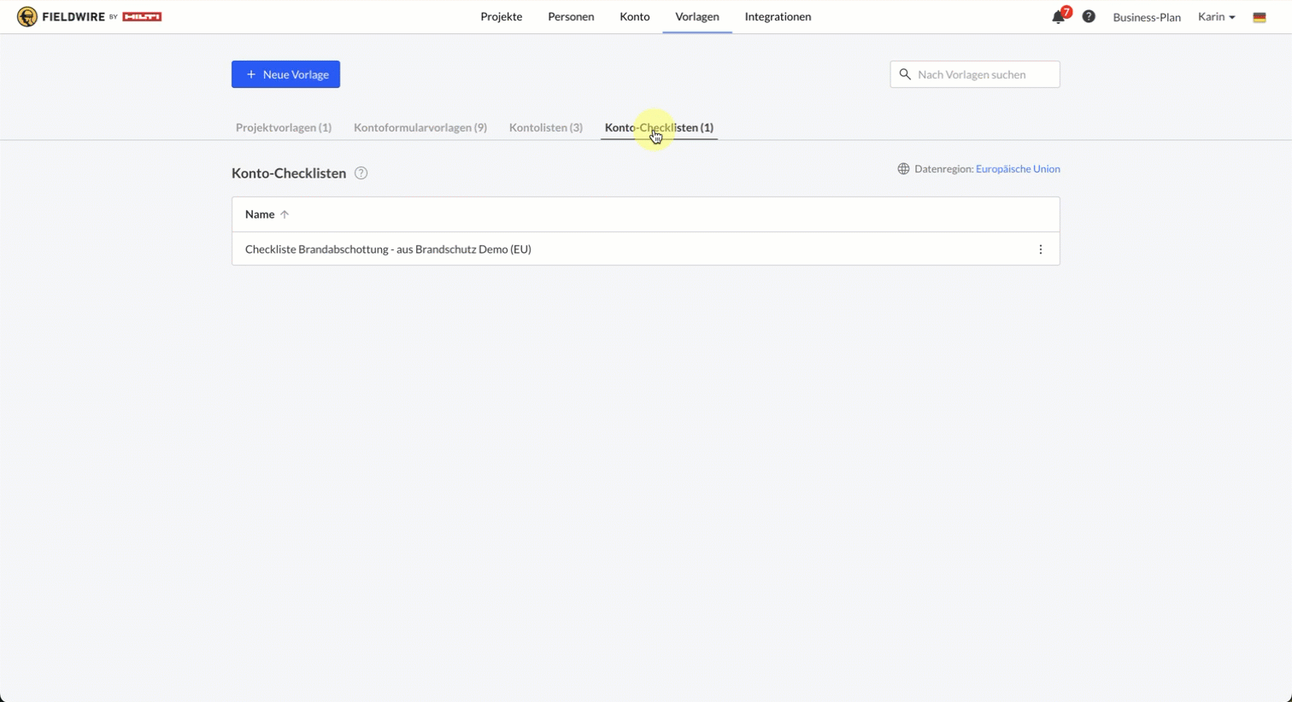Go to Projekte in top navigation
This screenshot has height=702, width=1292.
point(502,16)
